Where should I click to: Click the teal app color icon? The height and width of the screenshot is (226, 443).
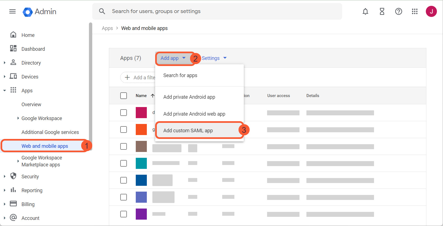(141, 163)
